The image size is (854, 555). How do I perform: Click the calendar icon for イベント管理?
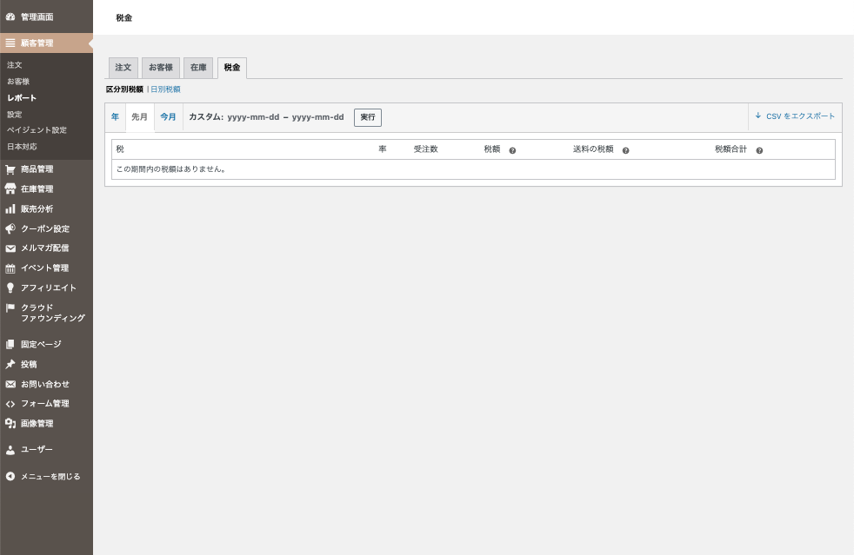pos(10,268)
